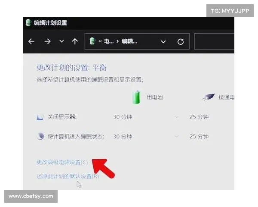Click the green battery 用电池 icon
Viewport: 258px width, 207px height.
click(136, 97)
